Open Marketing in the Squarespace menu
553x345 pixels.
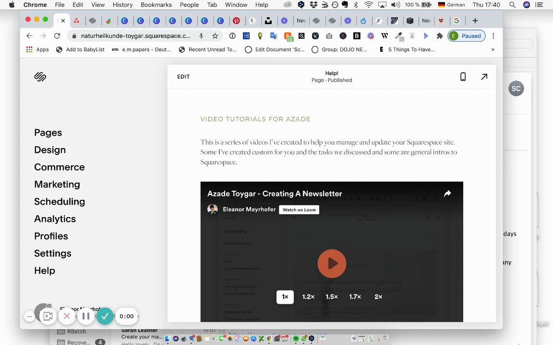[57, 184]
